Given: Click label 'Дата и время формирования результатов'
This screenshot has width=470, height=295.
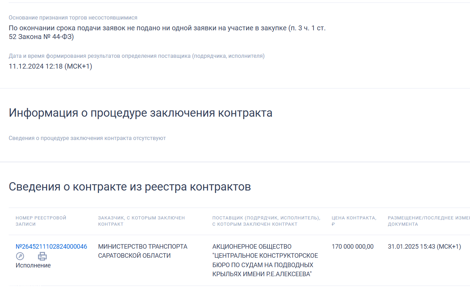Looking at the screenshot, I should pos(136,56).
